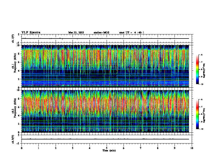This screenshot has width=216, height=166.
Task: Click the ch.2 spectrogram color scale bar
Action: (197, 114)
